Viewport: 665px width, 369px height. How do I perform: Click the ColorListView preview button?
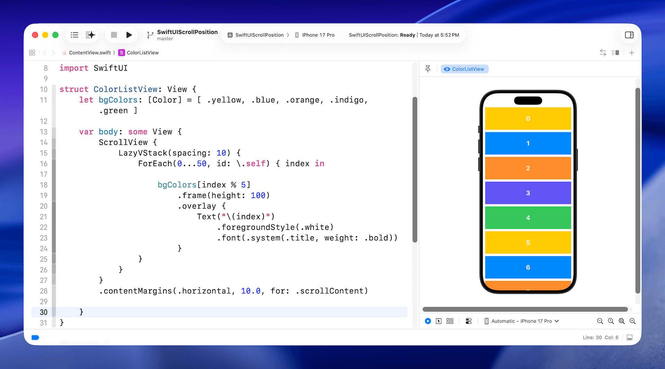[464, 69]
